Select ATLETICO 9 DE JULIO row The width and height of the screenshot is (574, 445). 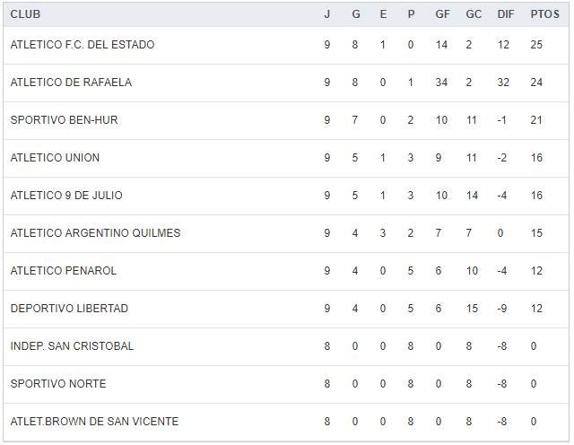(x=66, y=196)
